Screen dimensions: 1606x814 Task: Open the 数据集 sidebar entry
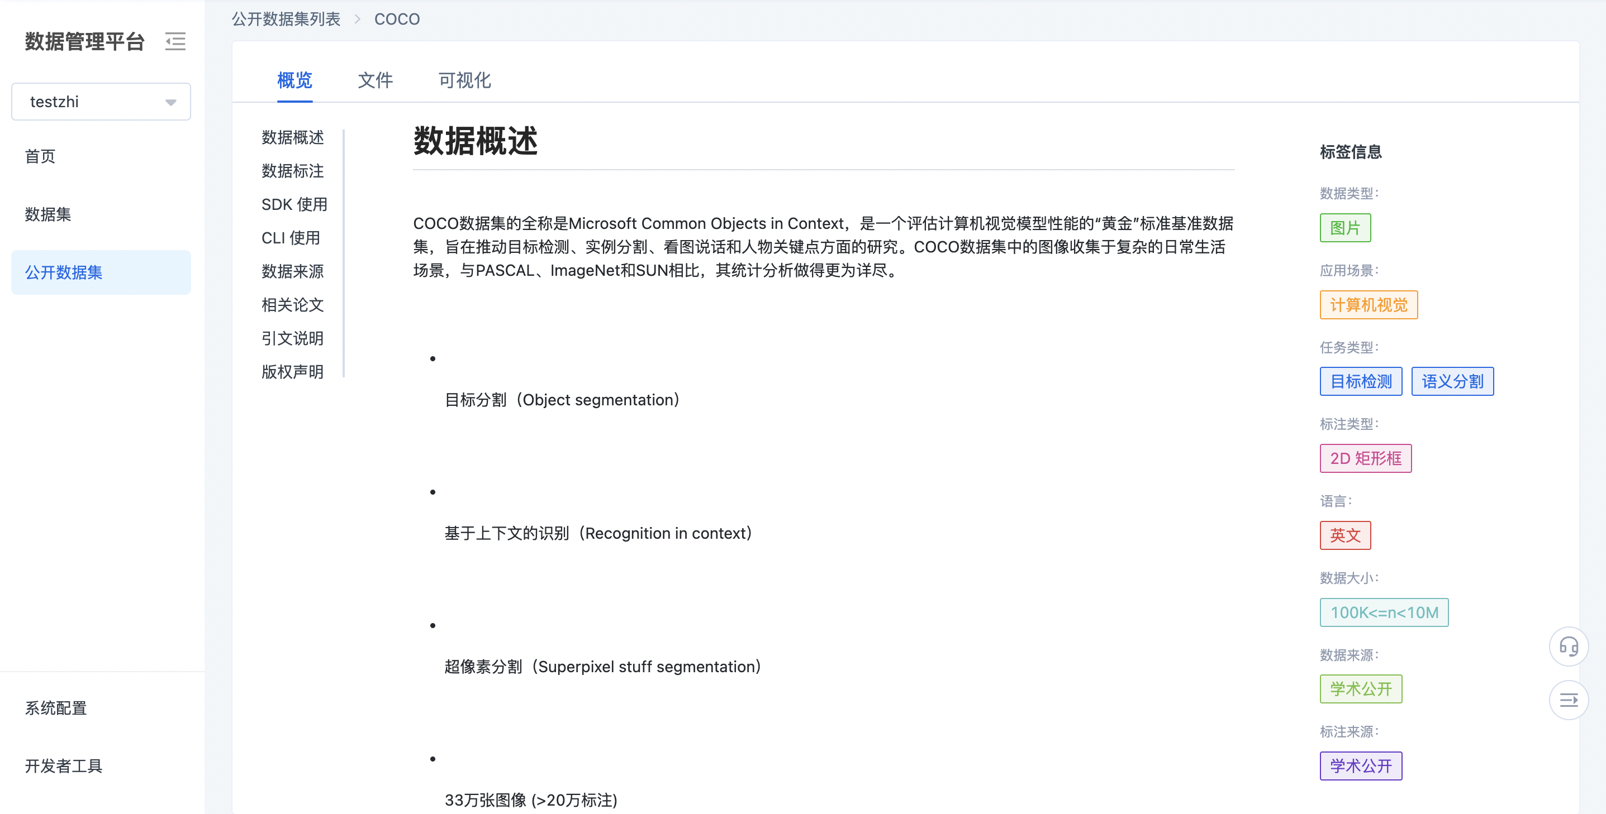click(48, 214)
